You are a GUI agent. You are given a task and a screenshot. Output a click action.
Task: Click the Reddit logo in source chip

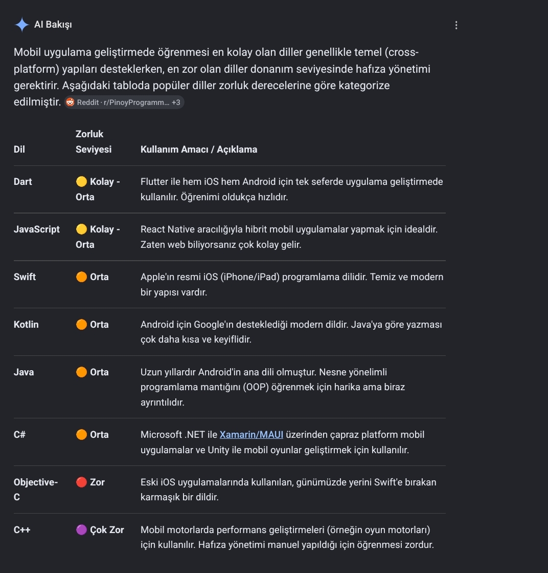coord(70,102)
